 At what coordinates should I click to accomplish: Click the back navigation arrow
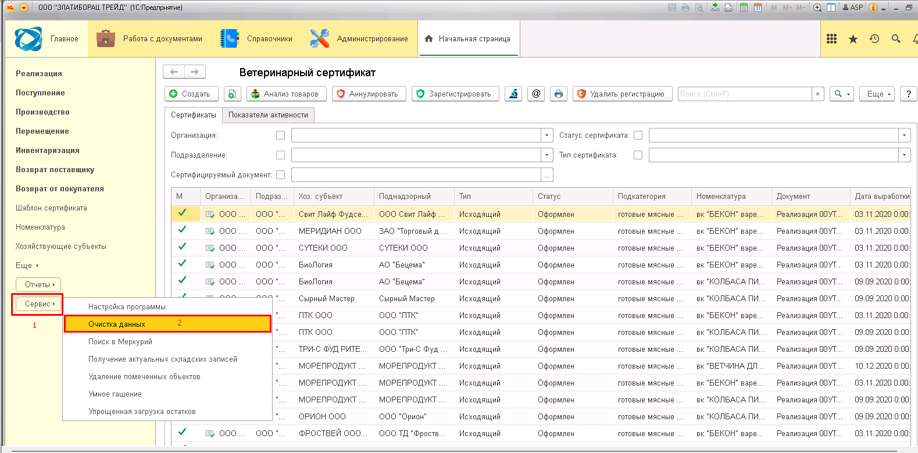[x=174, y=72]
